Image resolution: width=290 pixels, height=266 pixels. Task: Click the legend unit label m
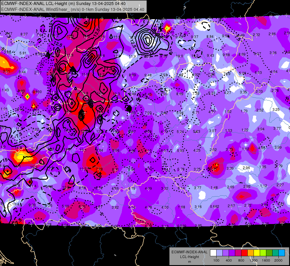(189, 262)
